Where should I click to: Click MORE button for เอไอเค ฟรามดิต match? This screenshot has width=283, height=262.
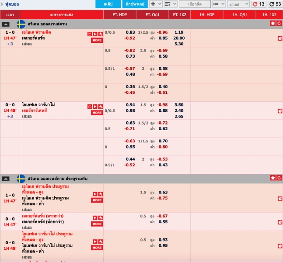coord(97,40)
